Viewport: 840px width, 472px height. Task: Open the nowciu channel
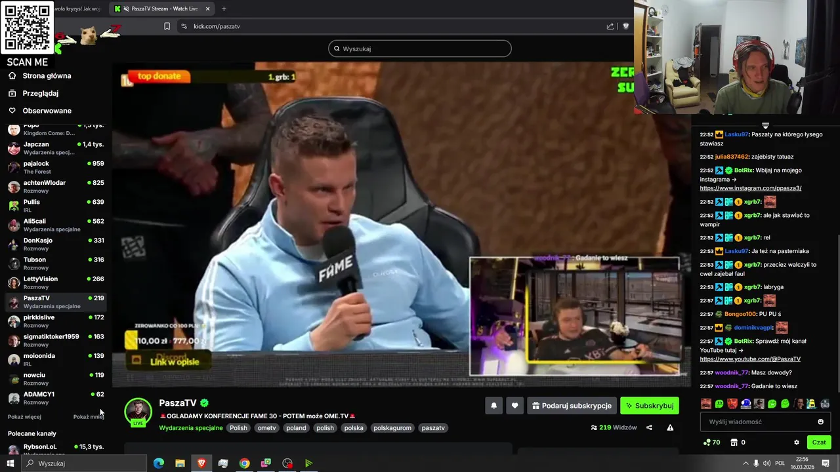[x=55, y=379]
